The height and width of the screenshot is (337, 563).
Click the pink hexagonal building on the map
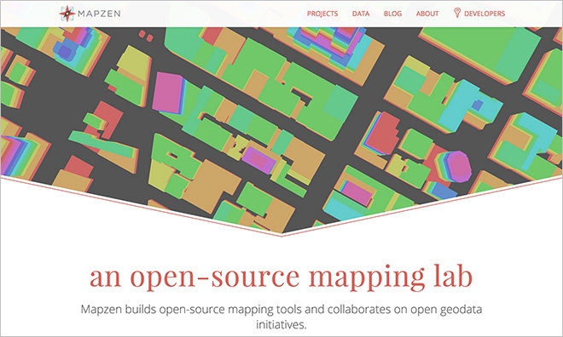[459, 167]
